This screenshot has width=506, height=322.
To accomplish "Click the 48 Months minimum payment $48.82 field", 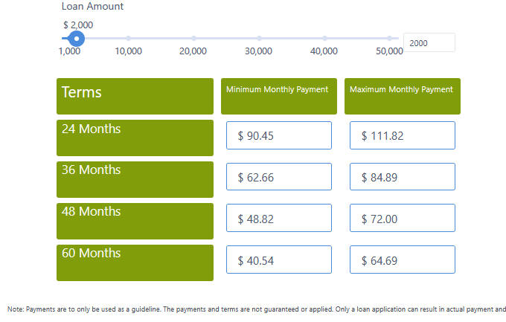I will pos(278,219).
